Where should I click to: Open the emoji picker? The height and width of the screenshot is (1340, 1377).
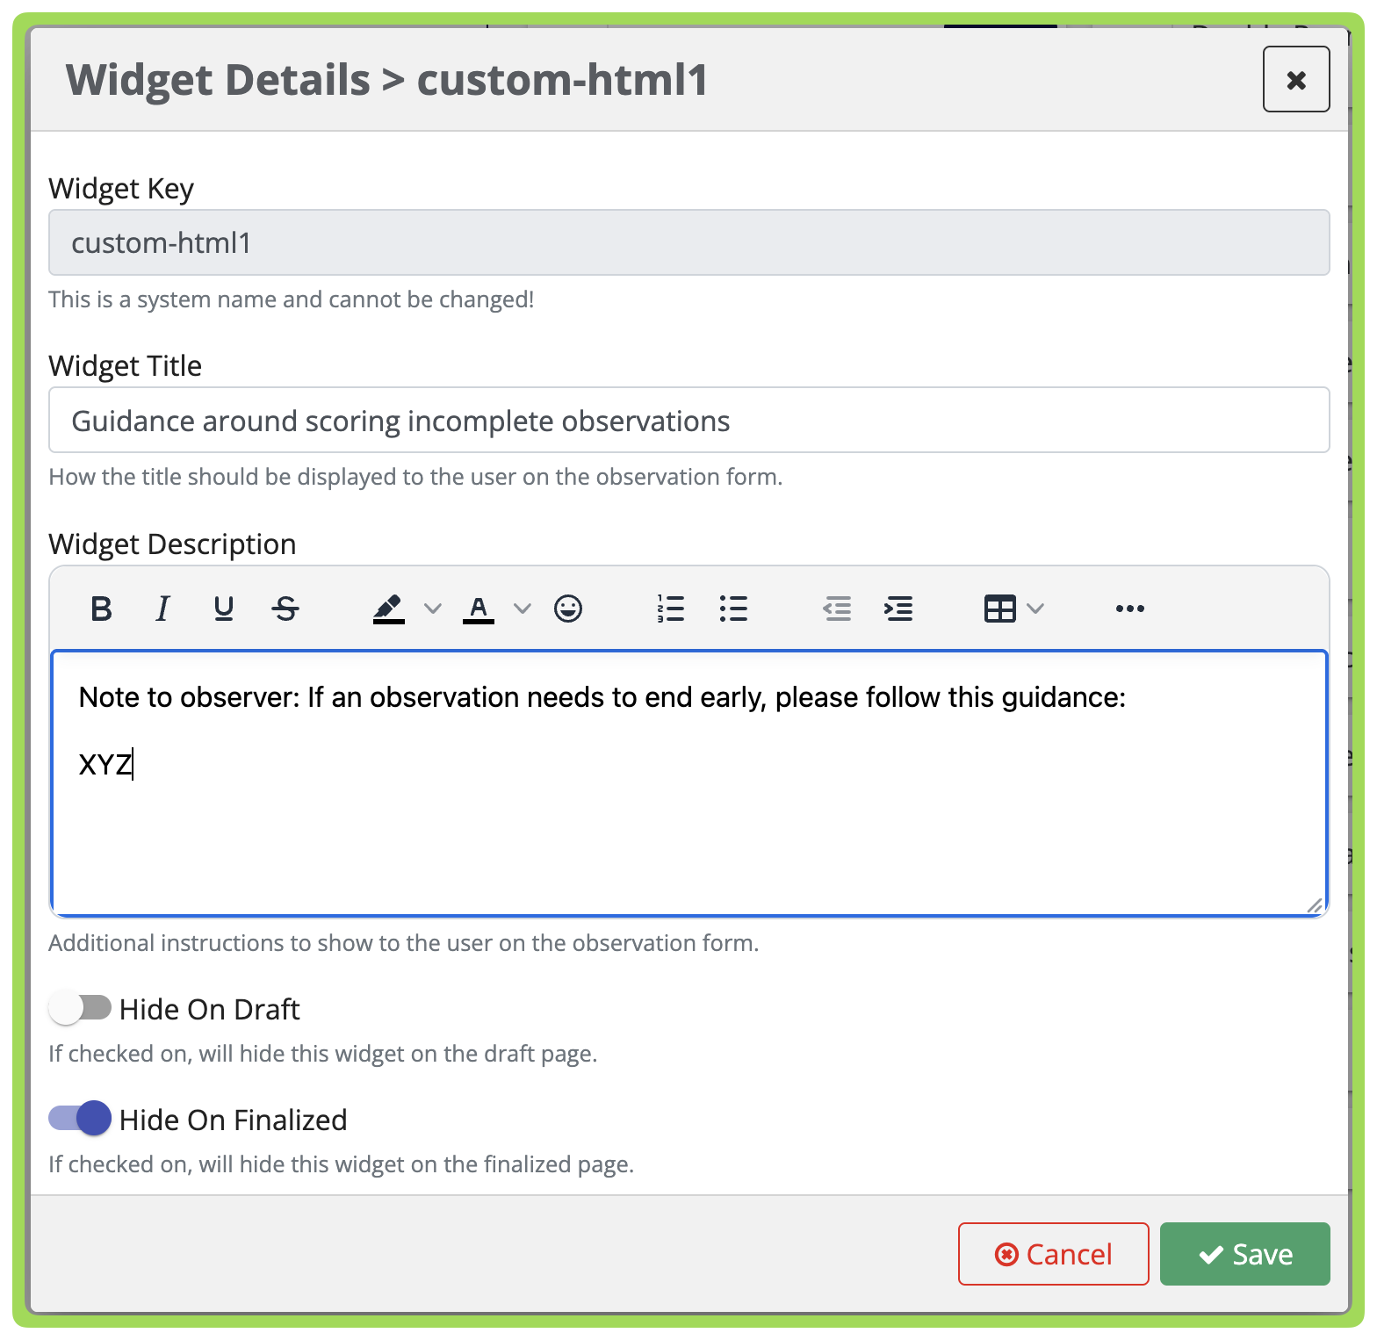(568, 609)
